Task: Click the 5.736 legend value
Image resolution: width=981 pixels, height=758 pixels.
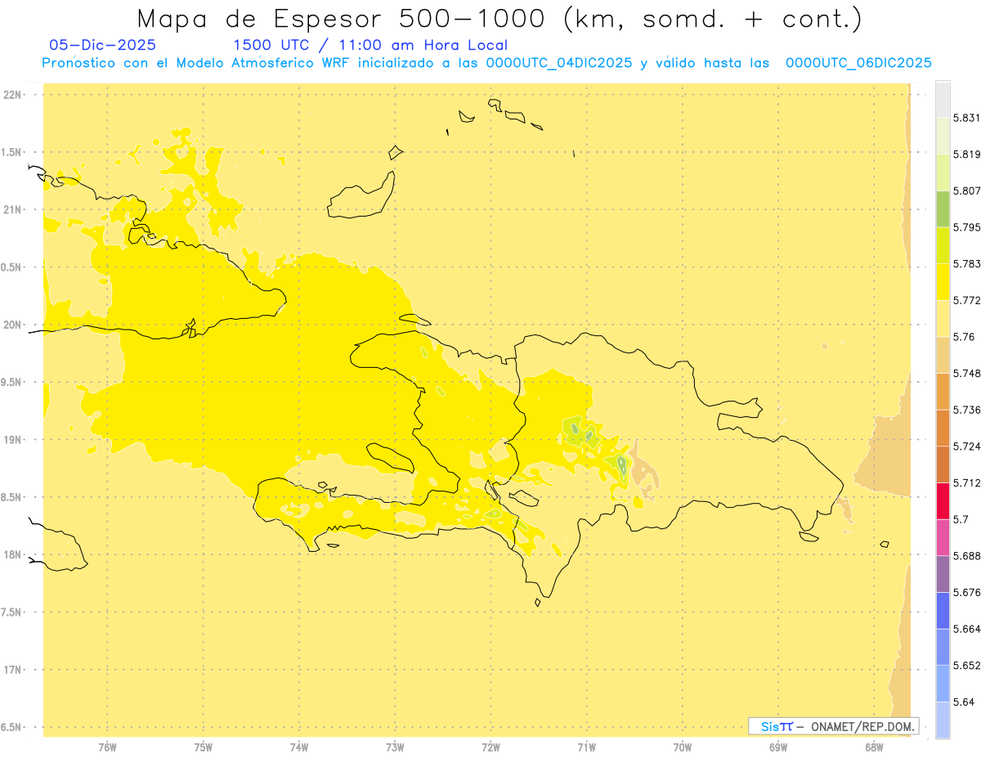Action: (966, 410)
